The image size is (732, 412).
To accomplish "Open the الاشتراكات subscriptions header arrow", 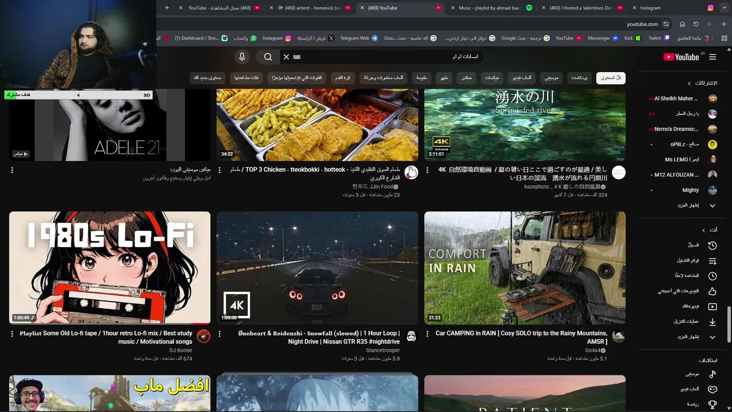I will coord(689,83).
